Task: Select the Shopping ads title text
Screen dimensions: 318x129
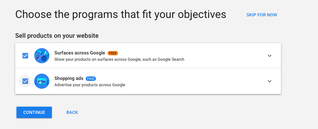Action: [69, 78]
